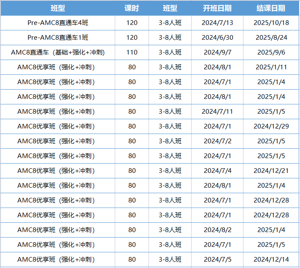Click start date 2024/8/2

[x=217, y=230]
